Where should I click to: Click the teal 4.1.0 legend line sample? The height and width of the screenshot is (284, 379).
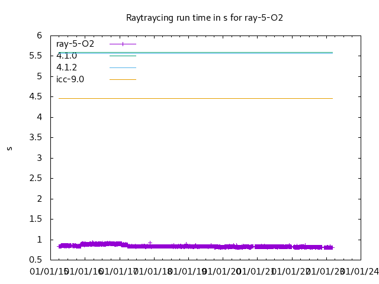[x=123, y=56]
